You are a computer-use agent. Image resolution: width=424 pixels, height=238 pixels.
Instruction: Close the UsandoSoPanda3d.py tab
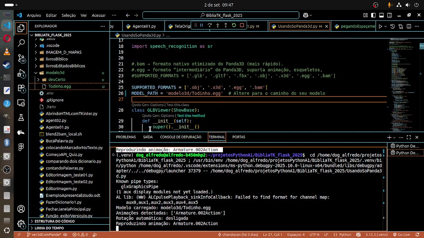tap(326, 26)
